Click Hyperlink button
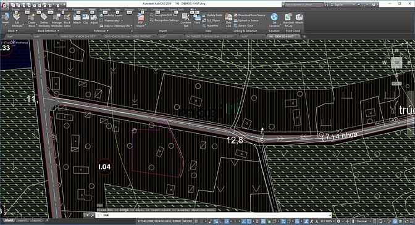Screen dimensions: 415x225 click(211, 26)
